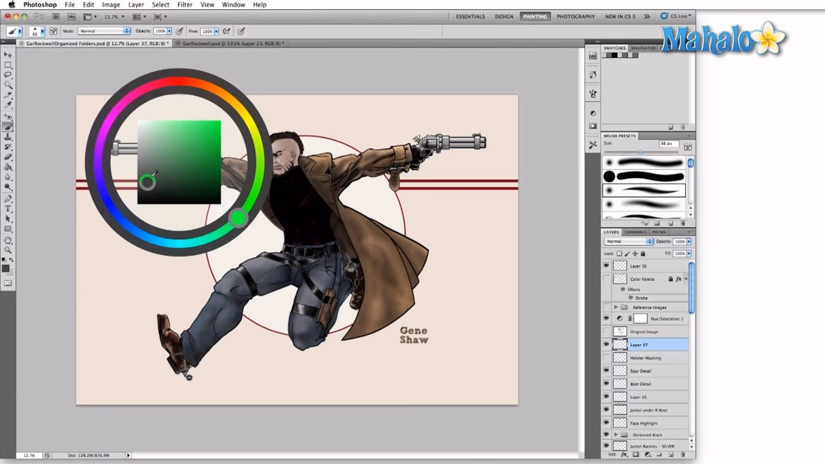Viewport: 825px width, 464px height.
Task: Select the Move tool
Action: click(8, 56)
